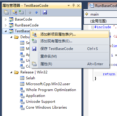Viewport: 117px width, 116px height.
Task: Click the Unicode Support sheet icon
Action: click(22, 102)
